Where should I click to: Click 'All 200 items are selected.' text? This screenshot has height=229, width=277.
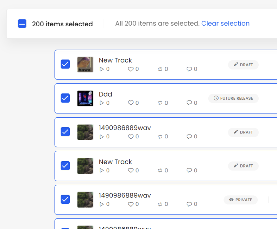(x=157, y=24)
